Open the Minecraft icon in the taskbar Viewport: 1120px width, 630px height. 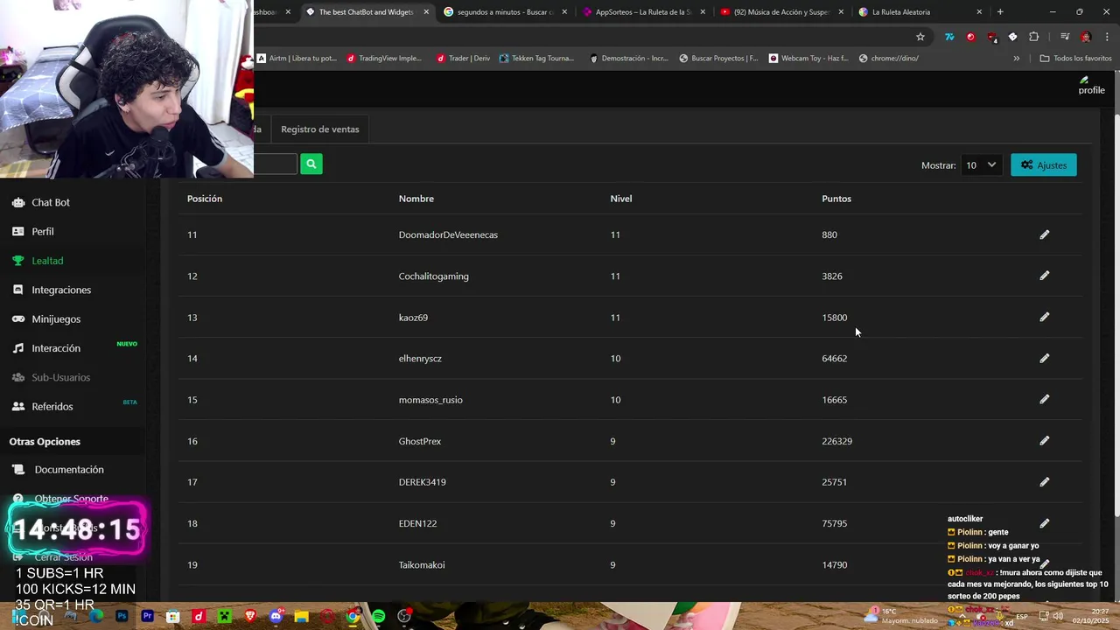224,616
